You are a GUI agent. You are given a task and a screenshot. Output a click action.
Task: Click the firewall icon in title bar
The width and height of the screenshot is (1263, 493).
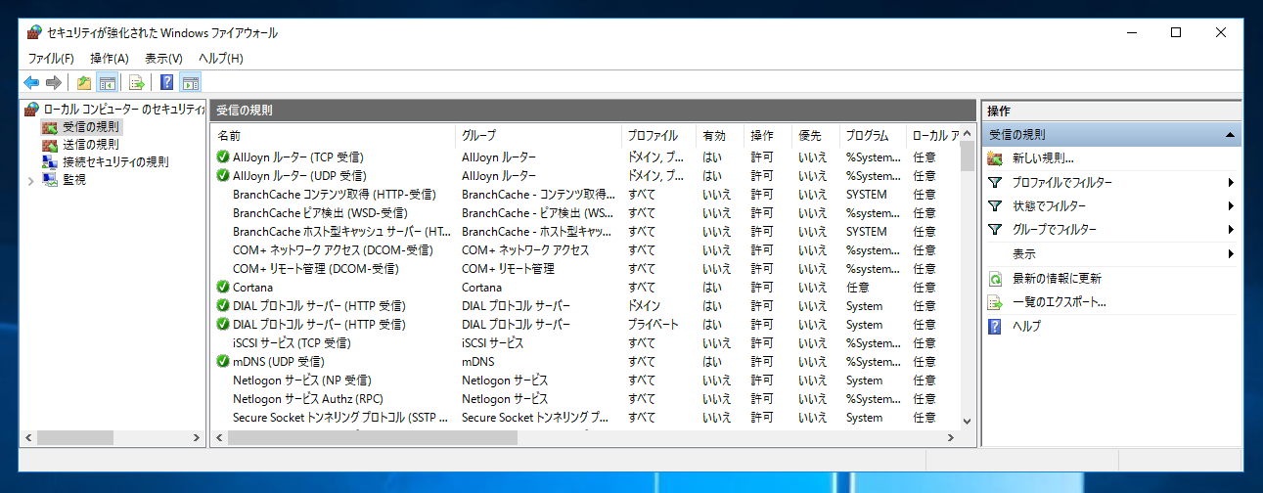pos(34,32)
